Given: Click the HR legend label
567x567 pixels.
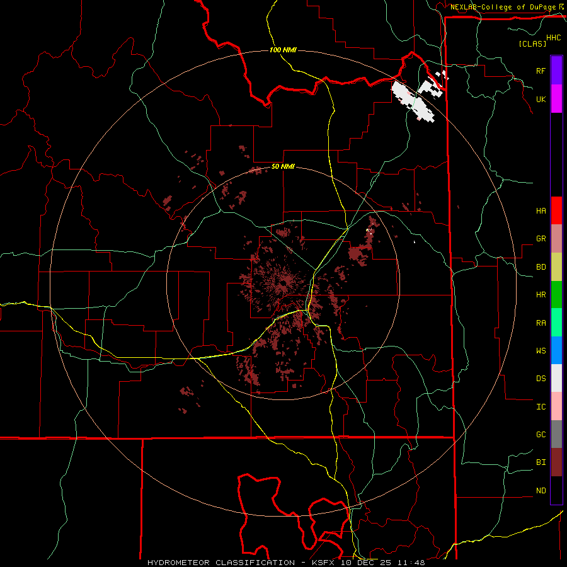Looking at the screenshot, I should 541,295.
